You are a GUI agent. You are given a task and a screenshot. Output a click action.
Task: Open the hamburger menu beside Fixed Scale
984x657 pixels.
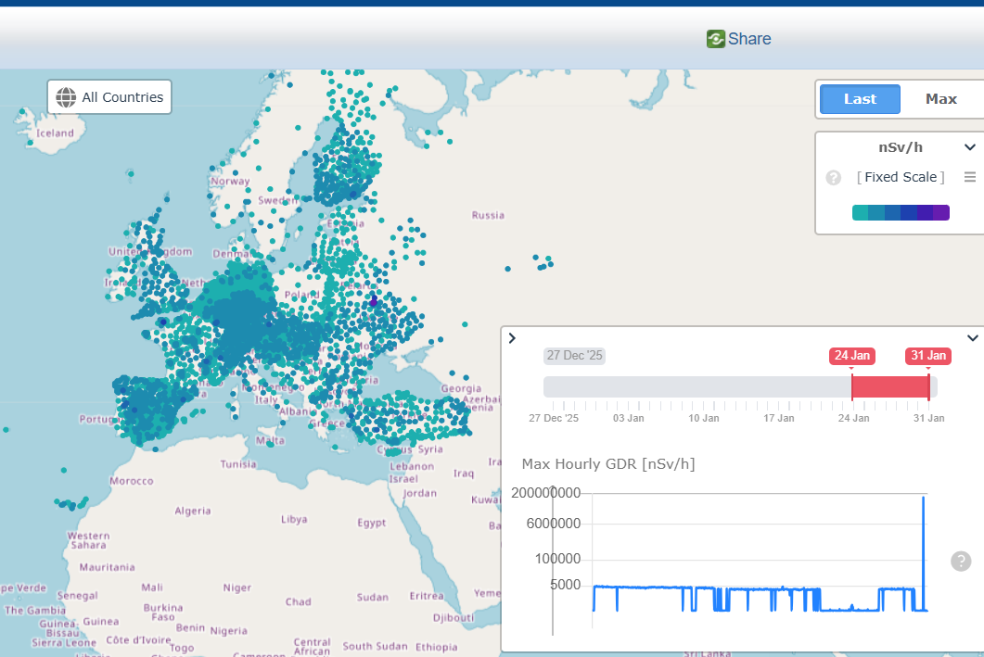(x=970, y=178)
